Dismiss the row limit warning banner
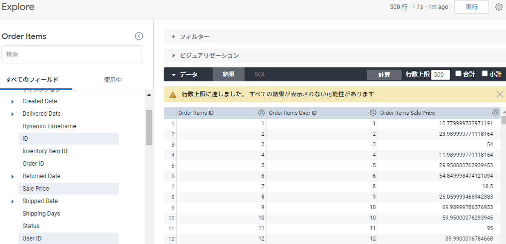The height and width of the screenshot is (244, 506). click(500, 94)
